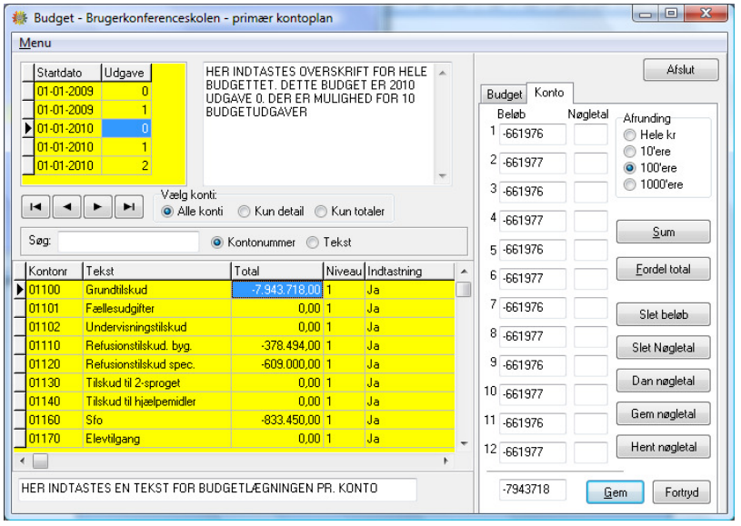The image size is (741, 526).
Task: Click the Startdato column header
Action: [68, 73]
